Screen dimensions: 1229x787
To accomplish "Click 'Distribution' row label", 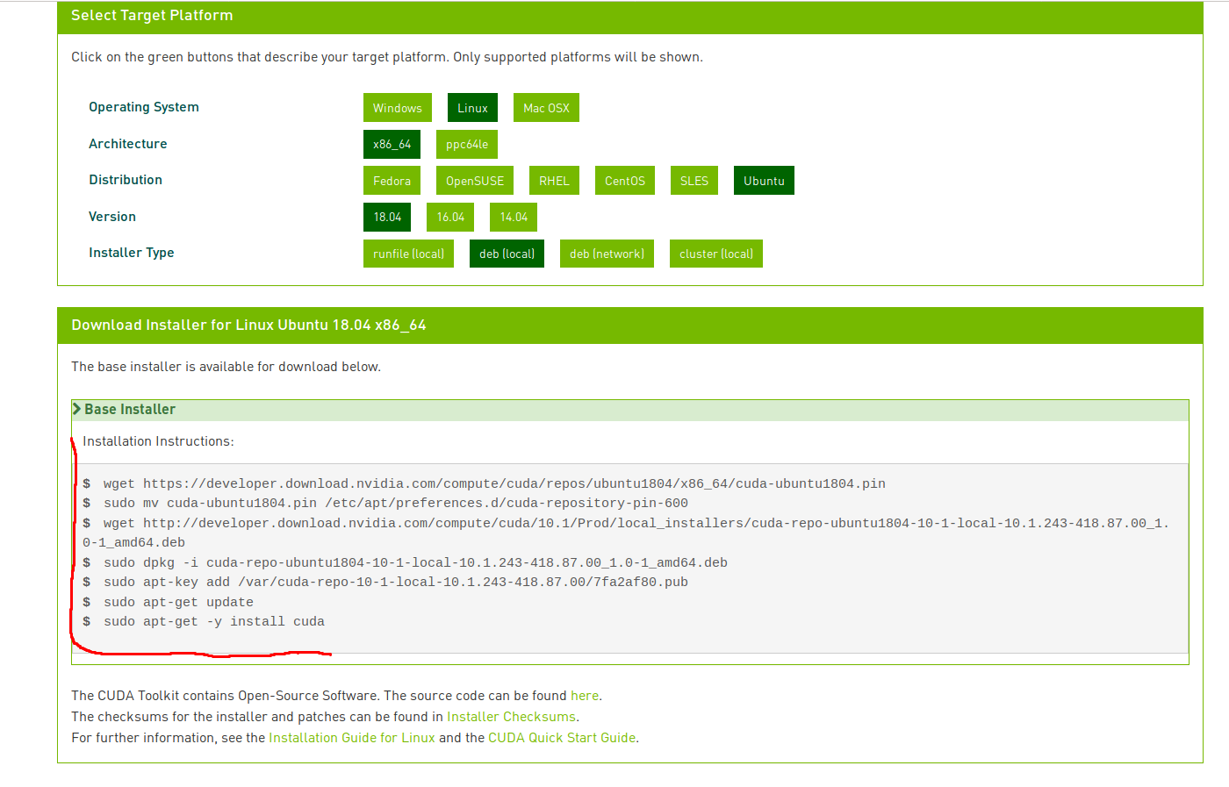I will click(126, 180).
